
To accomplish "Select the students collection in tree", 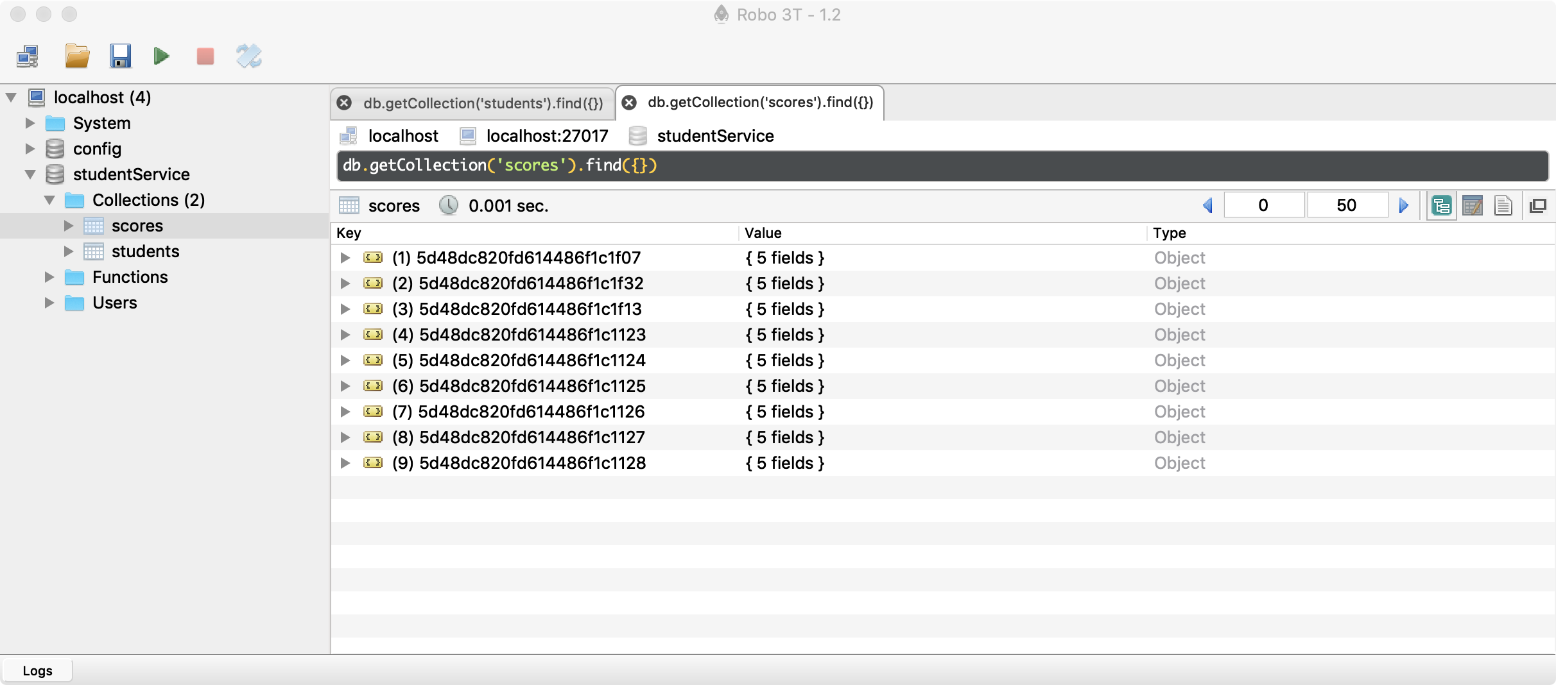I will [145, 251].
